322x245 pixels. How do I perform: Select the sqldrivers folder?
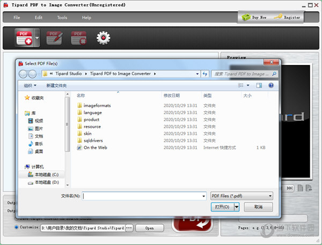point(90,141)
